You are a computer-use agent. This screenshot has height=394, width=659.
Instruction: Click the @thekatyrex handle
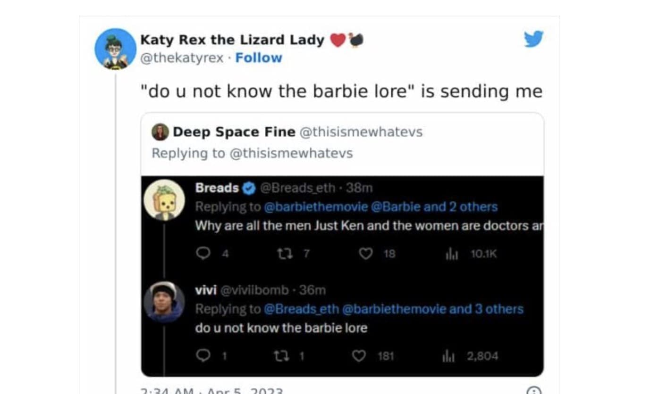[182, 58]
